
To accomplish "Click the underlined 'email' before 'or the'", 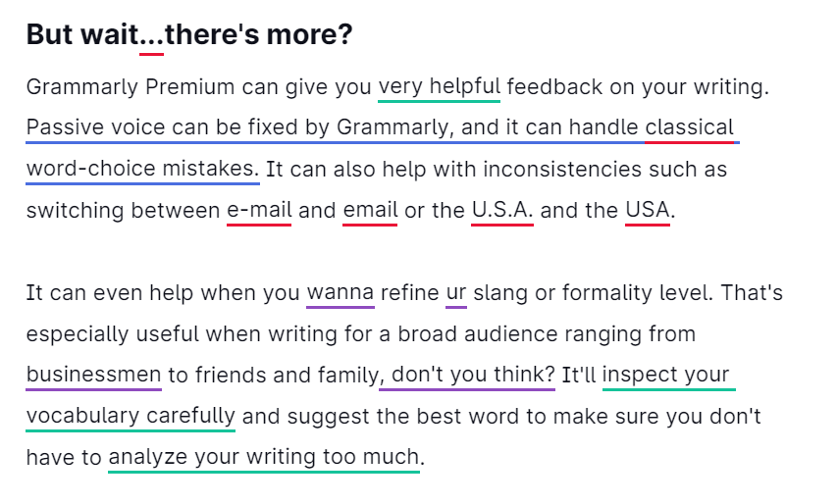I will 370,210.
